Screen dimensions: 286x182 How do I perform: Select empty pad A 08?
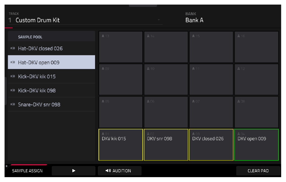coord(256,112)
